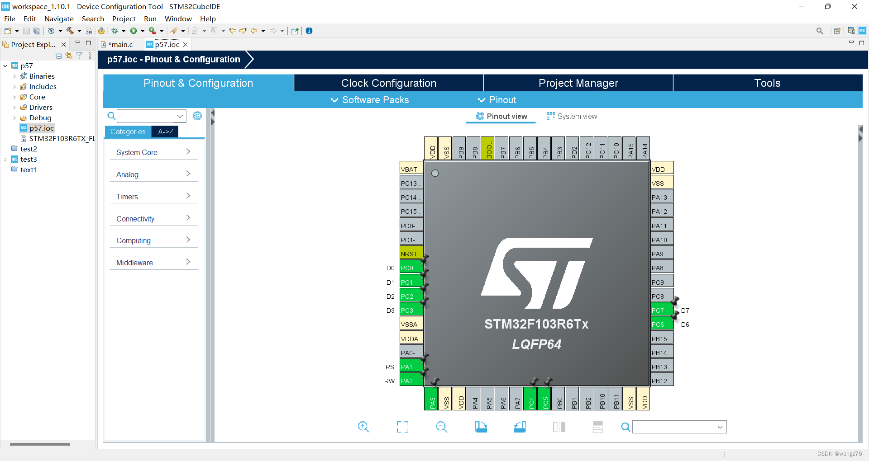
Task: Click the green bug Debug icon
Action: pos(115,31)
